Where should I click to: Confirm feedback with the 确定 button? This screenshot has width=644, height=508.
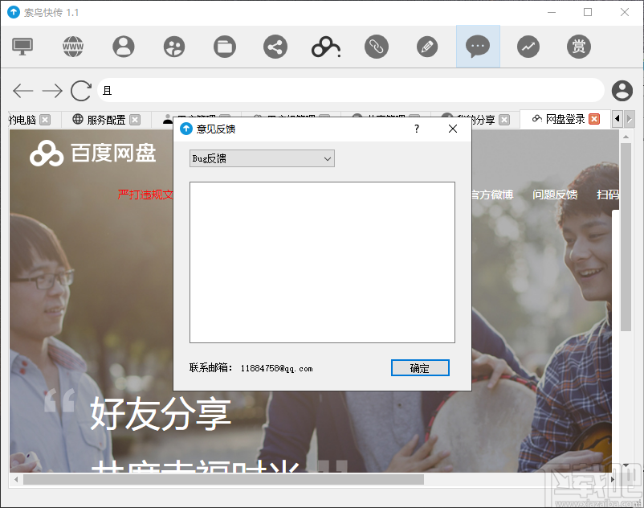[420, 368]
